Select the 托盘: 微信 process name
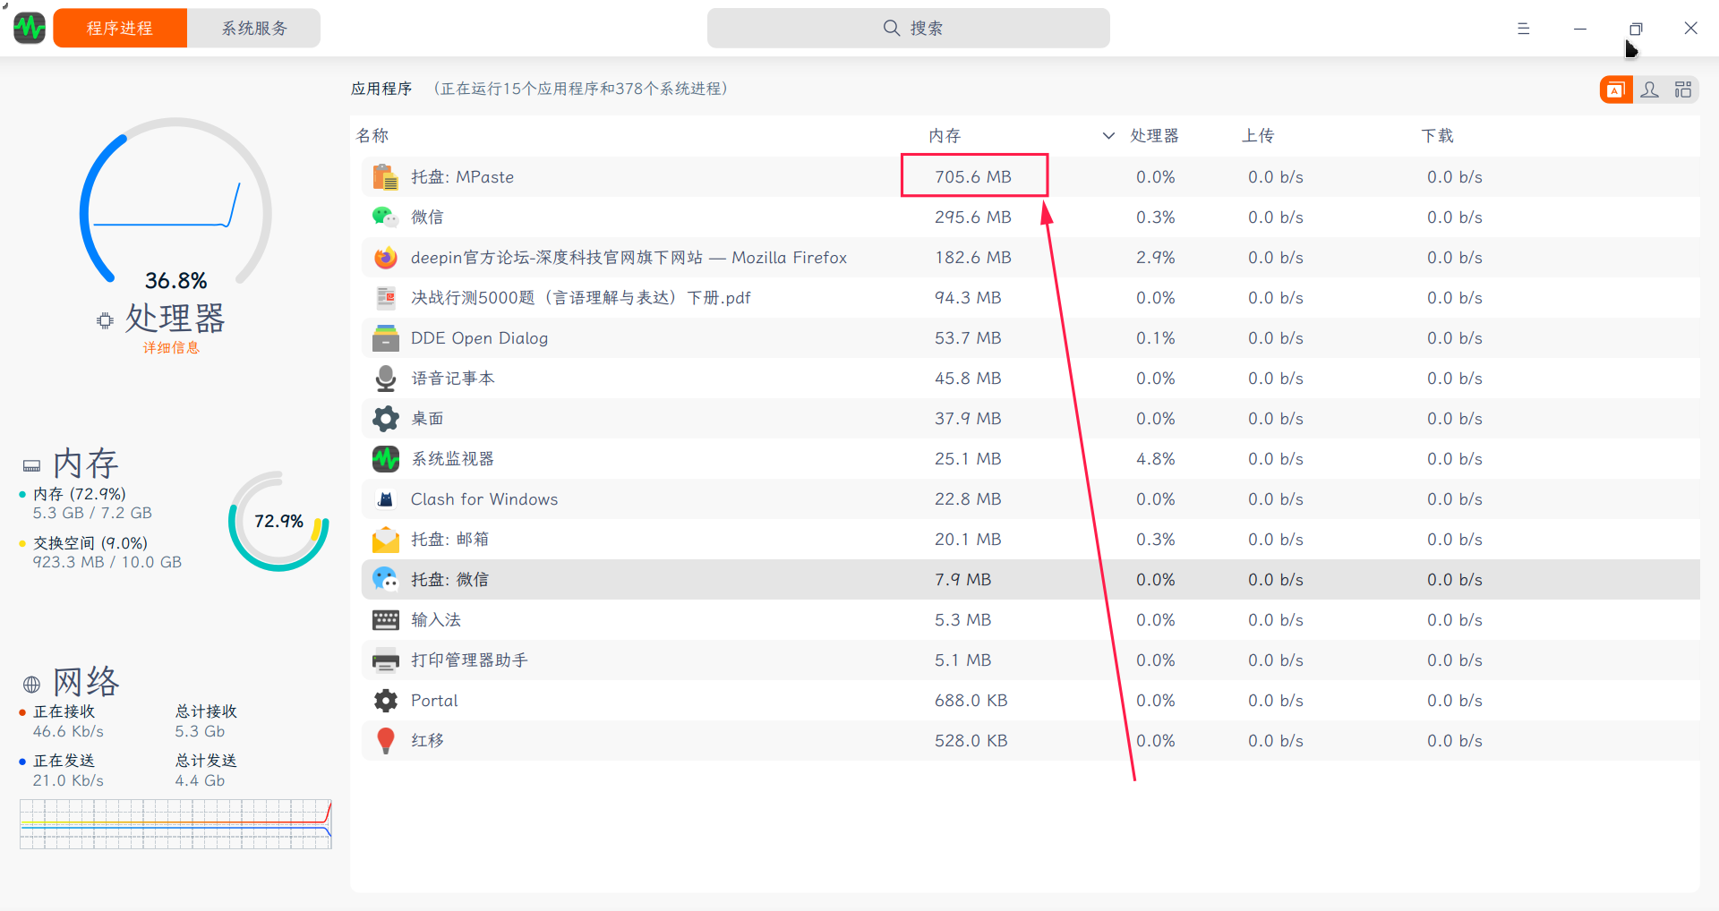This screenshot has height=911, width=1719. 449,580
